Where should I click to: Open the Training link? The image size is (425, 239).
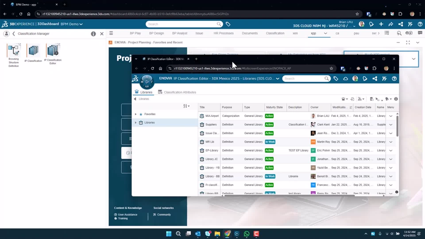[121, 218]
